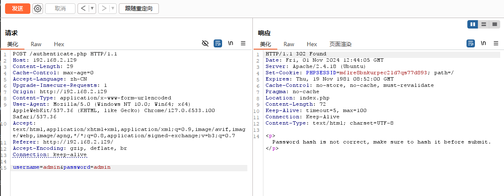Expand the back history dropdown arrow
Viewport: 504px width, 196px height.
coord(92,8)
